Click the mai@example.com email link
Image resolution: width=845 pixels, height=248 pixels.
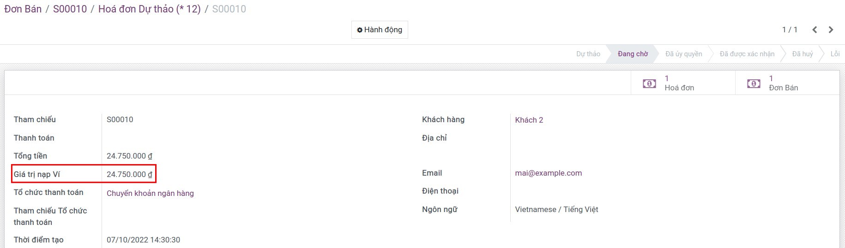tap(548, 173)
